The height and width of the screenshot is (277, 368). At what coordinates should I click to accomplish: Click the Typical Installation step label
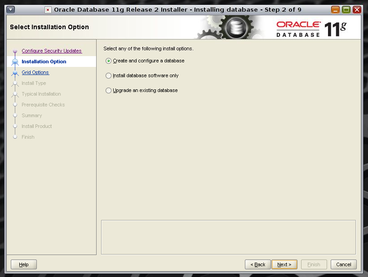click(41, 94)
